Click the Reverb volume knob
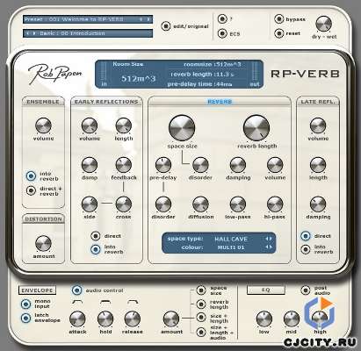The height and width of the screenshot is (351, 361). (x=275, y=165)
